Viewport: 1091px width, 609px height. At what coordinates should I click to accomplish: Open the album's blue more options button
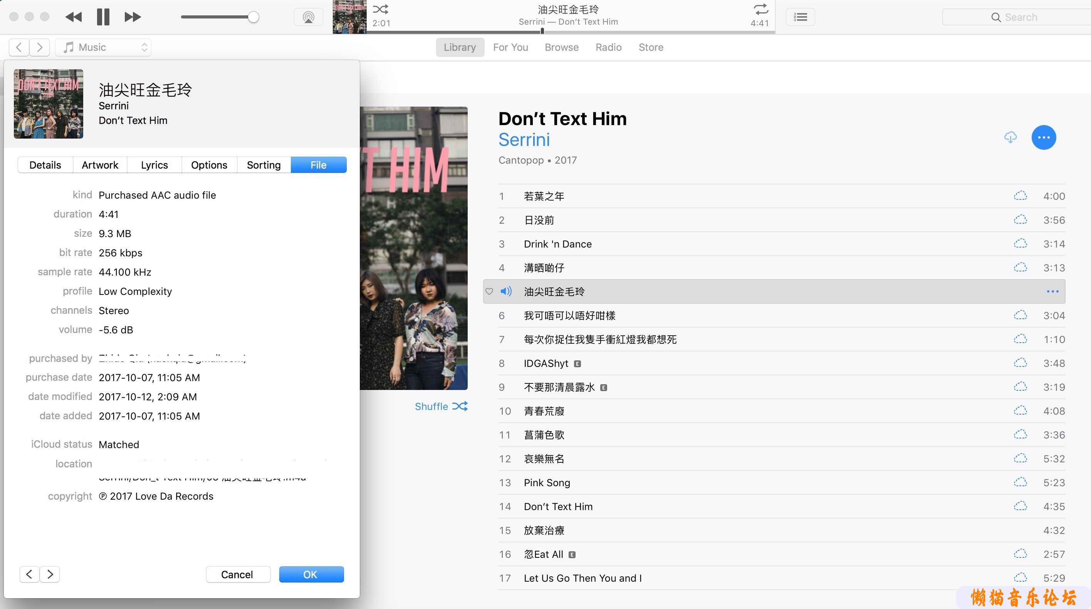(1044, 137)
